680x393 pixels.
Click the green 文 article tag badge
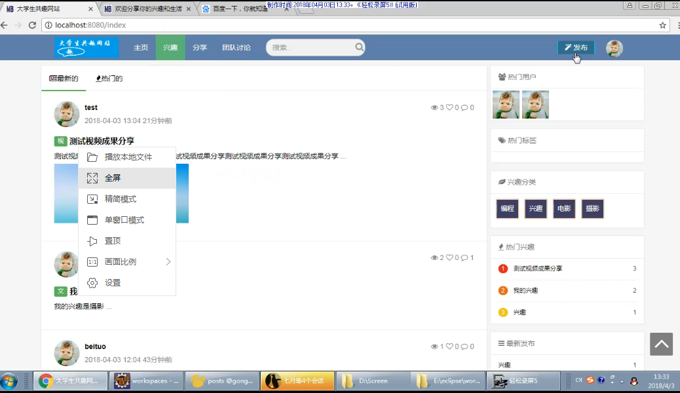point(60,291)
